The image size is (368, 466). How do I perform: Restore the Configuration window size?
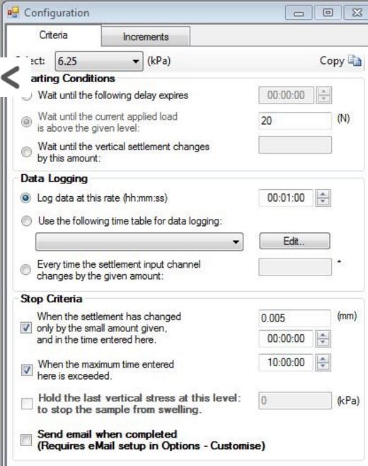coord(328,13)
